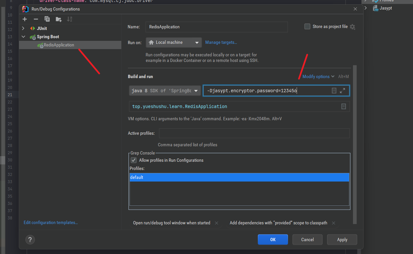Screen dimensions: 413x254
Task: Toggle Store as project file checkbox
Action: (307, 26)
